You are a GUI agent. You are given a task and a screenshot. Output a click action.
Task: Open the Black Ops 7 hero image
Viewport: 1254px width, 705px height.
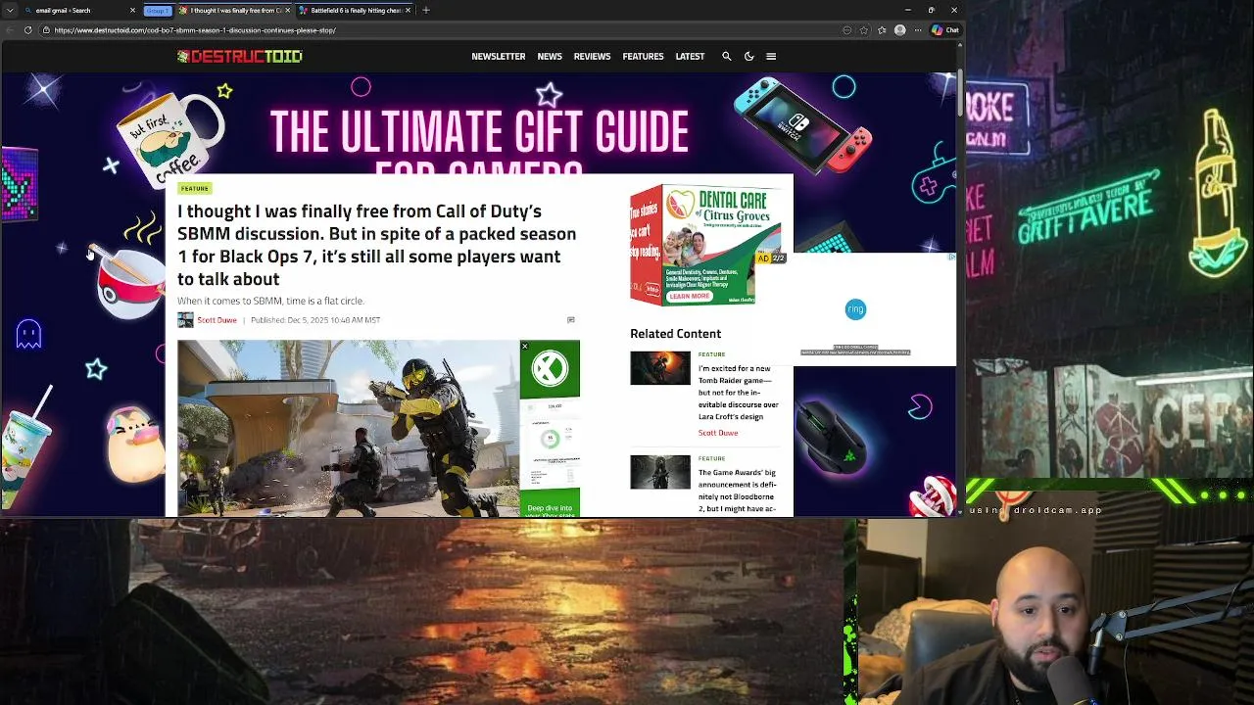[348, 428]
